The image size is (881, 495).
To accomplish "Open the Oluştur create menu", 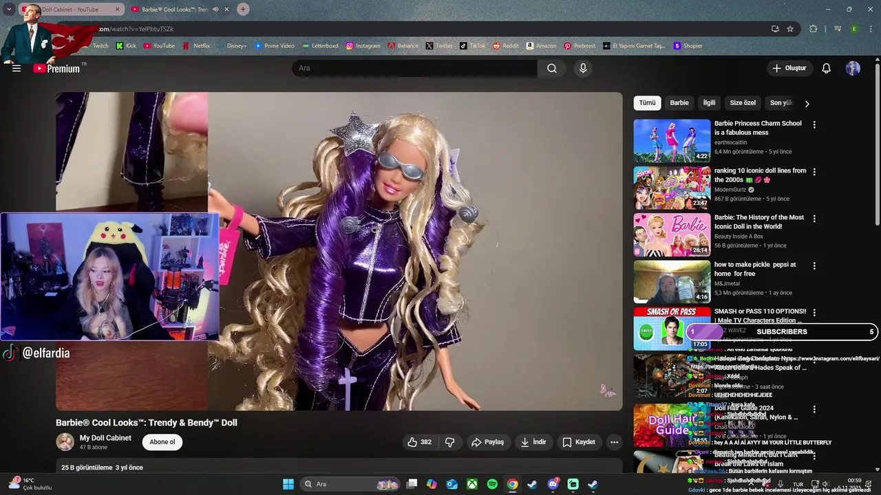I will [x=789, y=68].
